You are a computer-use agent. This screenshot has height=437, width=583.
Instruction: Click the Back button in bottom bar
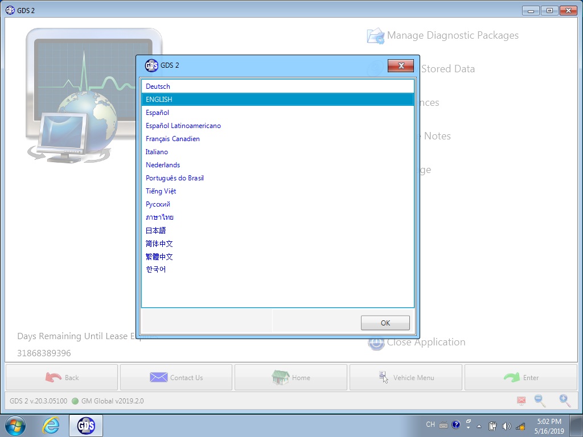[61, 378]
